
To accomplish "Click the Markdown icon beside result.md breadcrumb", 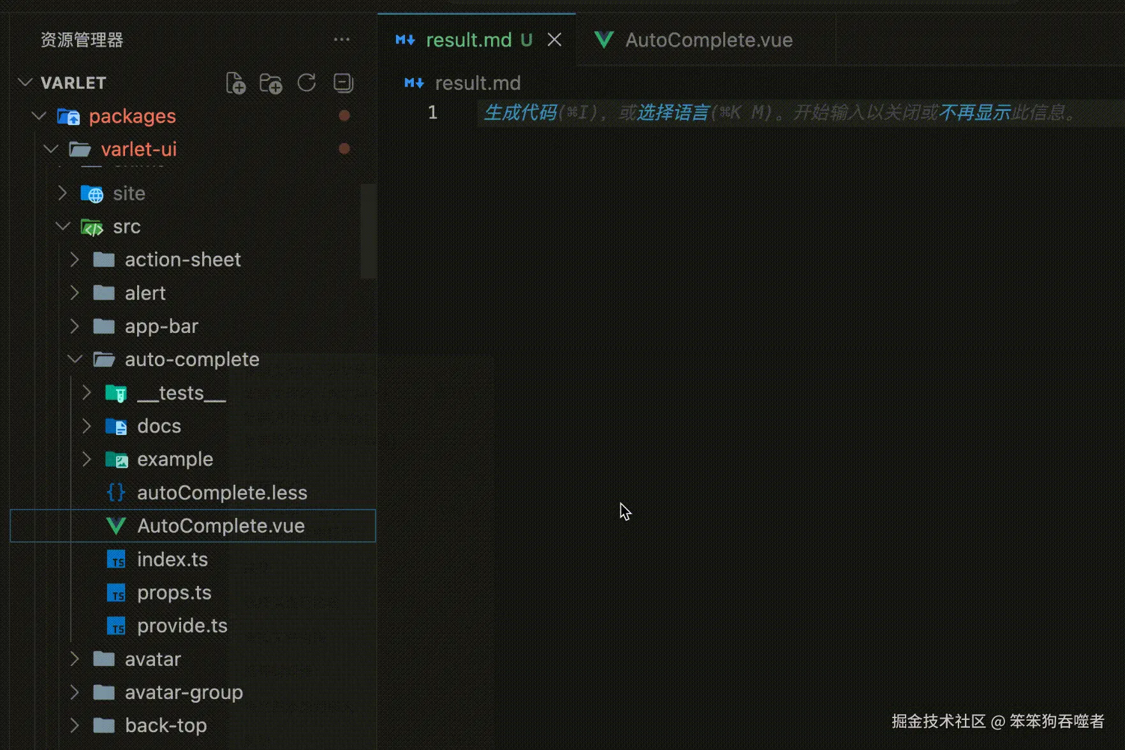I will (x=414, y=82).
